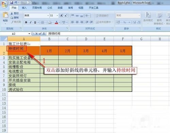This screenshot has height=133, width=170.
Task: Align text right
Action: coord(82,22)
